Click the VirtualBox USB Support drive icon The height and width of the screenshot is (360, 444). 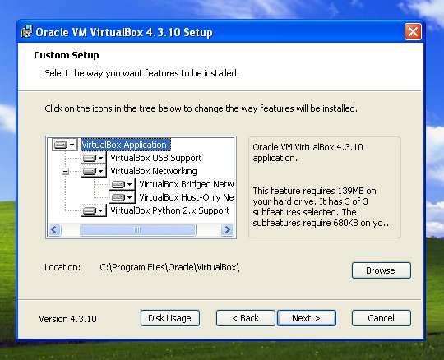tap(94, 158)
